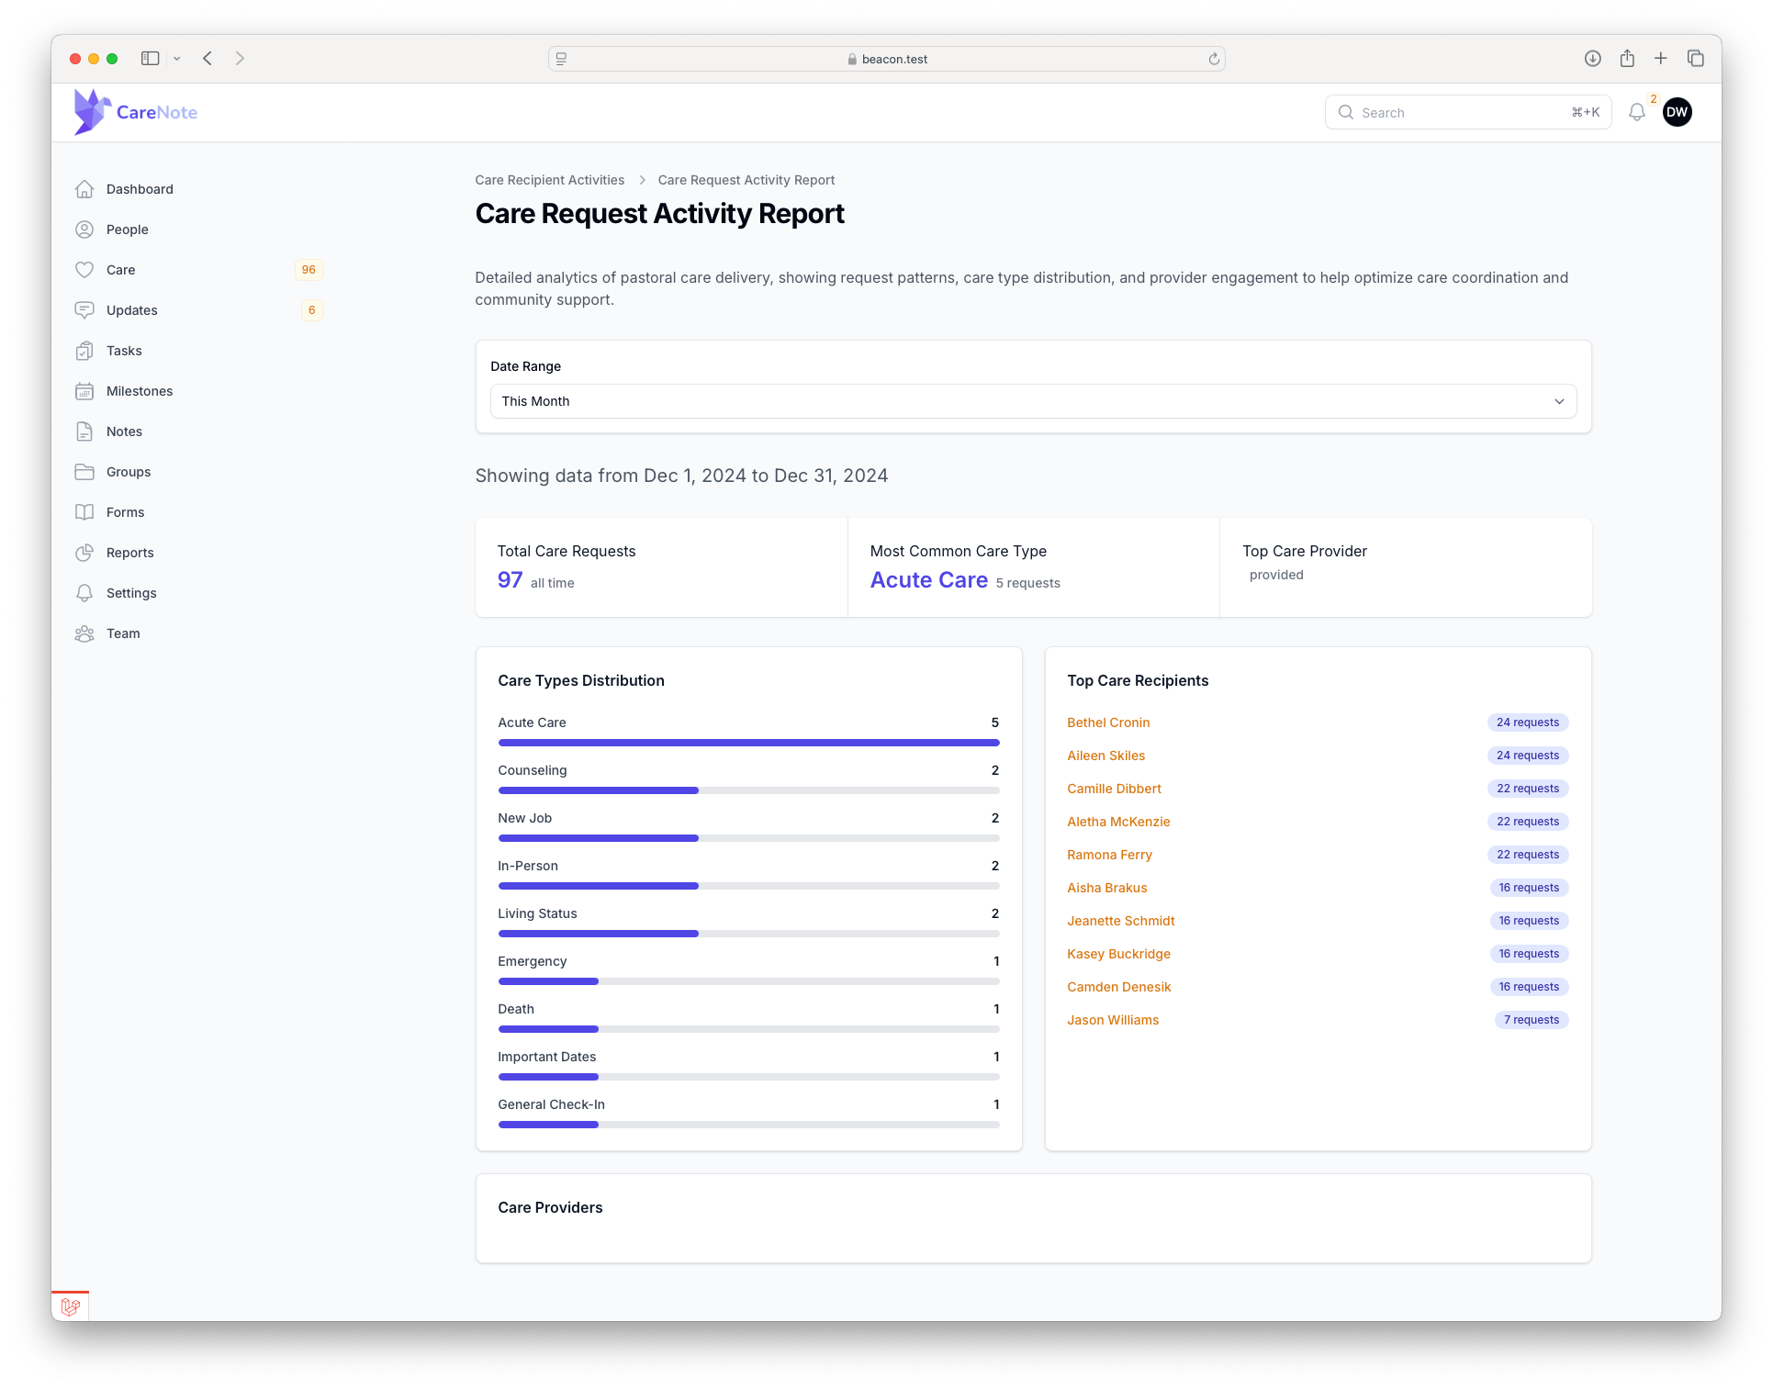Open notifications bell in header
The width and height of the screenshot is (1773, 1389).
pyautogui.click(x=1637, y=112)
